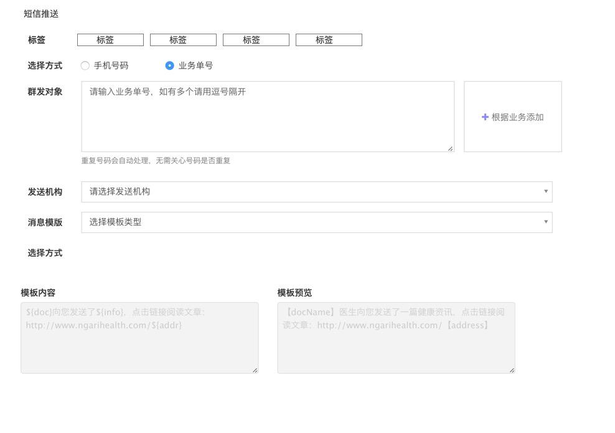
Task: Click the 模板预览 heading
Action: coord(294,292)
